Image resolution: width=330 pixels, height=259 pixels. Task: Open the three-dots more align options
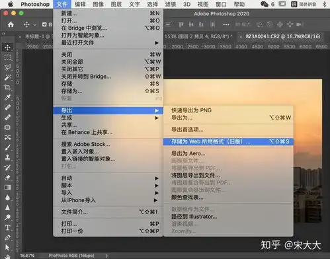226,24
